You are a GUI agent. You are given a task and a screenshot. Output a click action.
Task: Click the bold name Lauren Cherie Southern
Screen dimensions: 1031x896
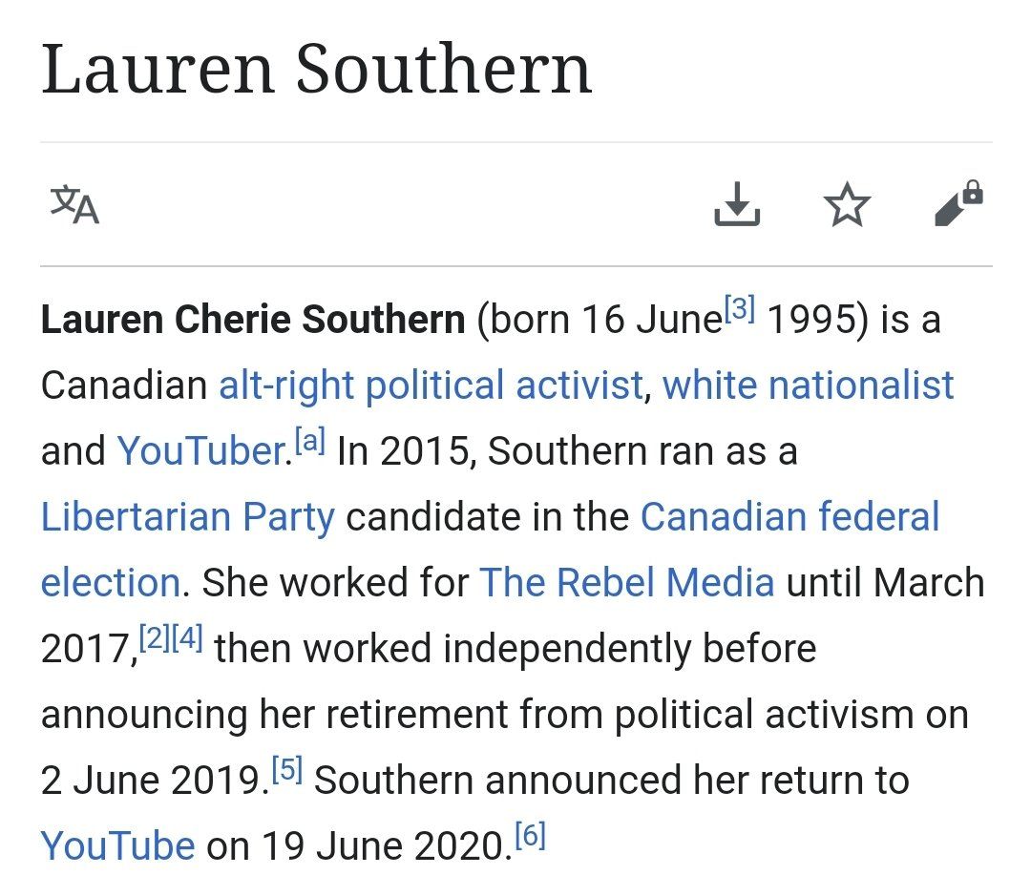(252, 321)
